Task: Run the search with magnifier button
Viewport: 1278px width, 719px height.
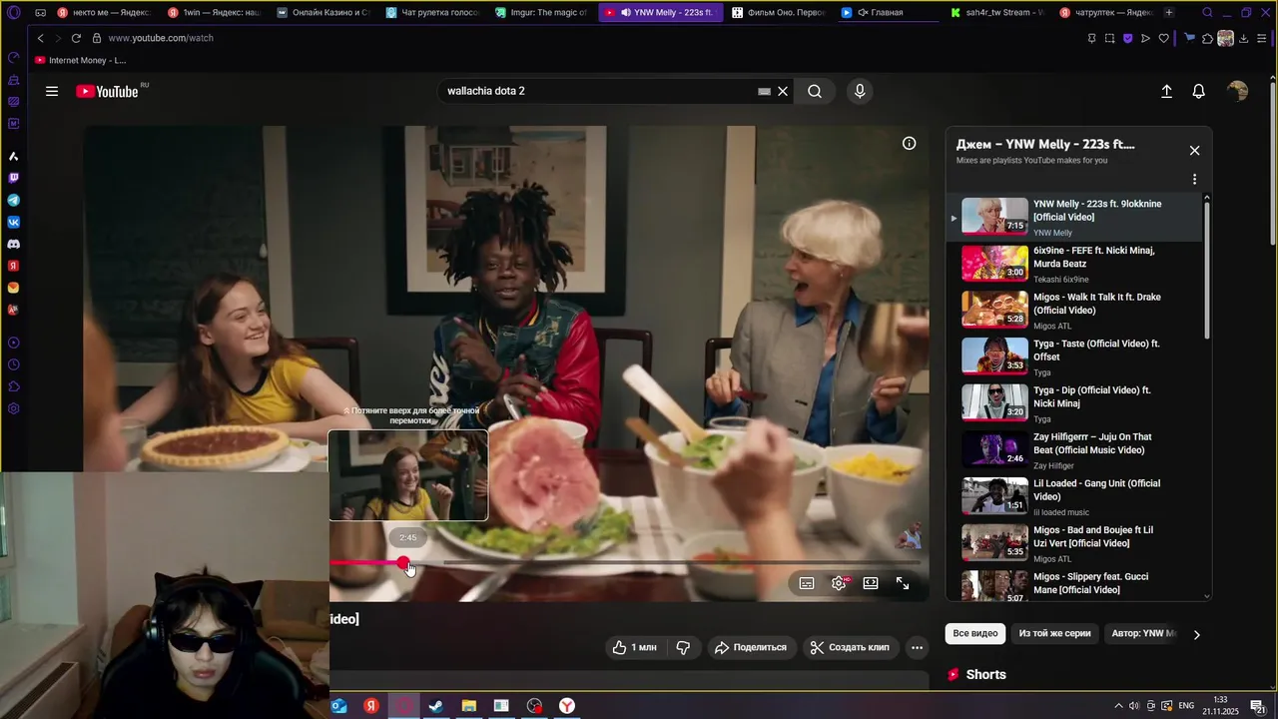Action: pos(815,91)
